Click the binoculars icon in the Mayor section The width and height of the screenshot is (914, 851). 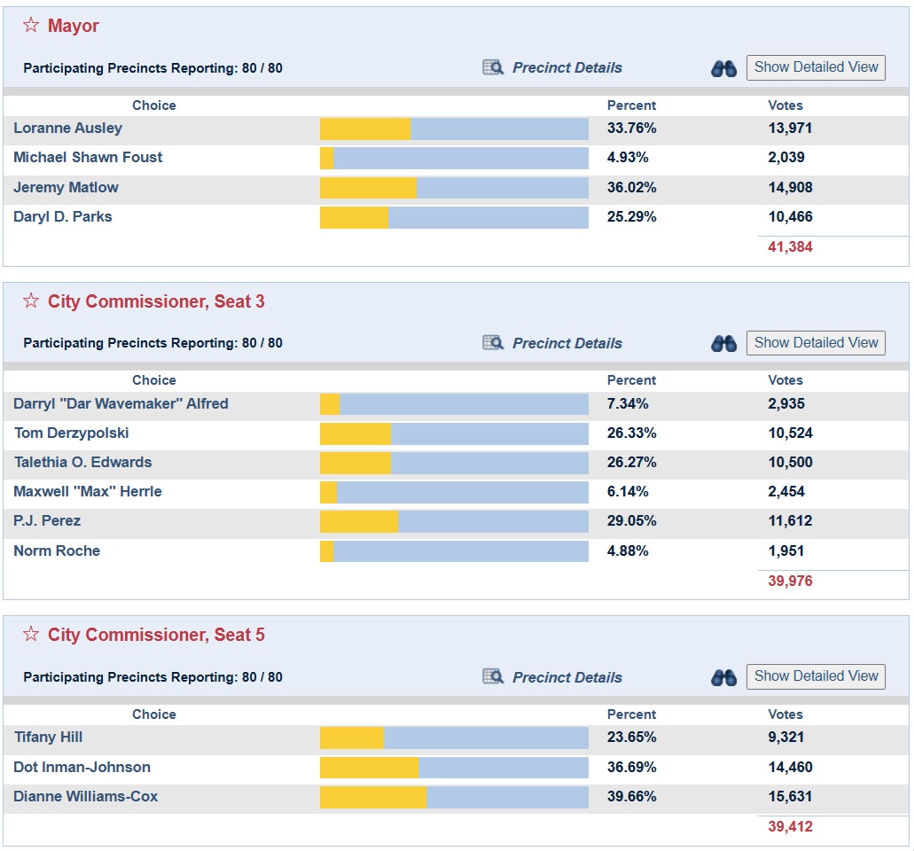point(724,69)
